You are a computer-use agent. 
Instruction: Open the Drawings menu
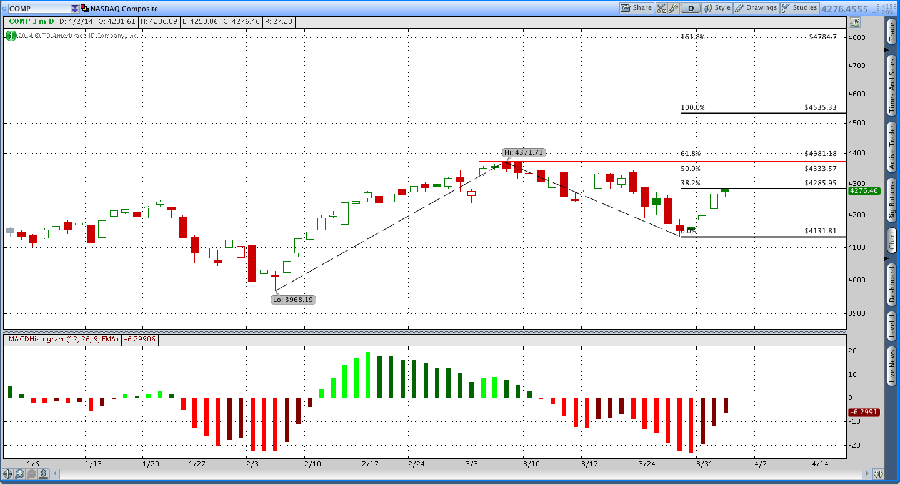(x=756, y=8)
